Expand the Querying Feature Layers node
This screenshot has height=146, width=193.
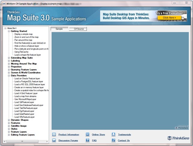point(9,70)
